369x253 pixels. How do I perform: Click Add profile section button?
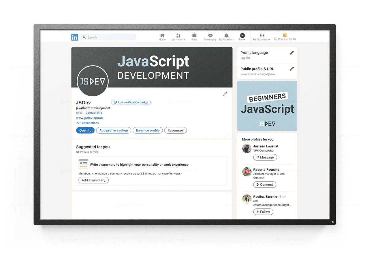114,130
